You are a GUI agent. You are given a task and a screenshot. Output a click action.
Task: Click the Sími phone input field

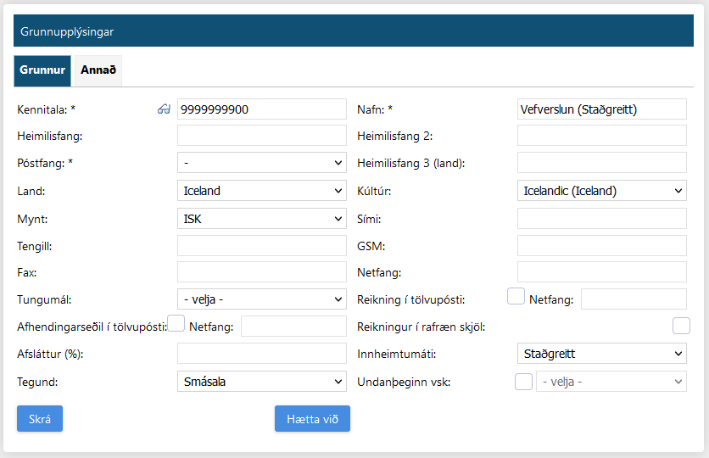(x=601, y=219)
